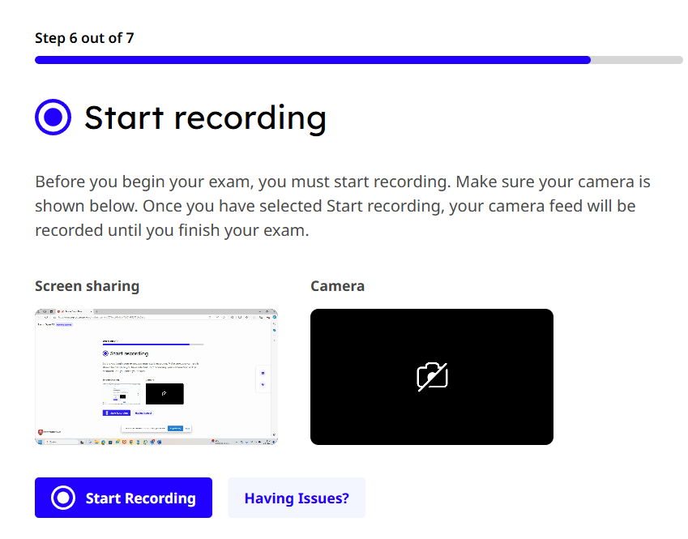Click mini black camera box in screen-share thumbnail
Image resolution: width=688 pixels, height=539 pixels.
click(x=165, y=394)
